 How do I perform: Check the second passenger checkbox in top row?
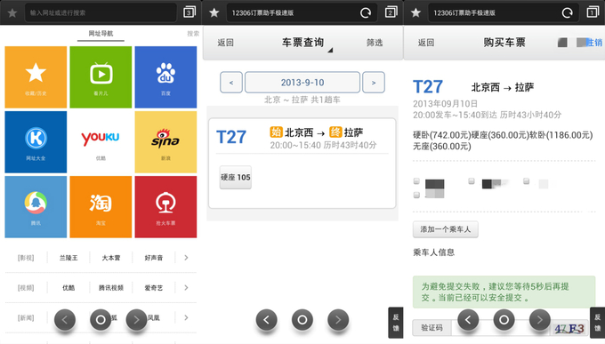point(472,180)
